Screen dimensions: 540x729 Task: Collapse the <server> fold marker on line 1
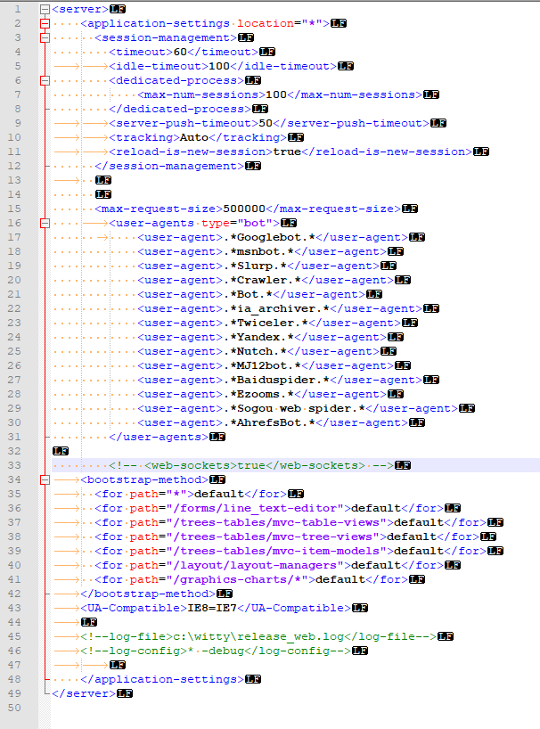[45, 9]
